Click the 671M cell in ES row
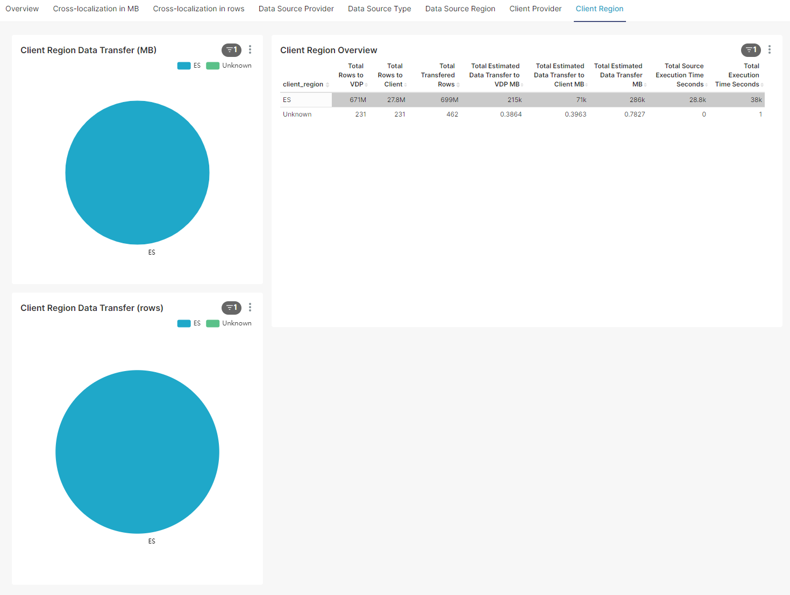This screenshot has height=595, width=790. click(358, 100)
